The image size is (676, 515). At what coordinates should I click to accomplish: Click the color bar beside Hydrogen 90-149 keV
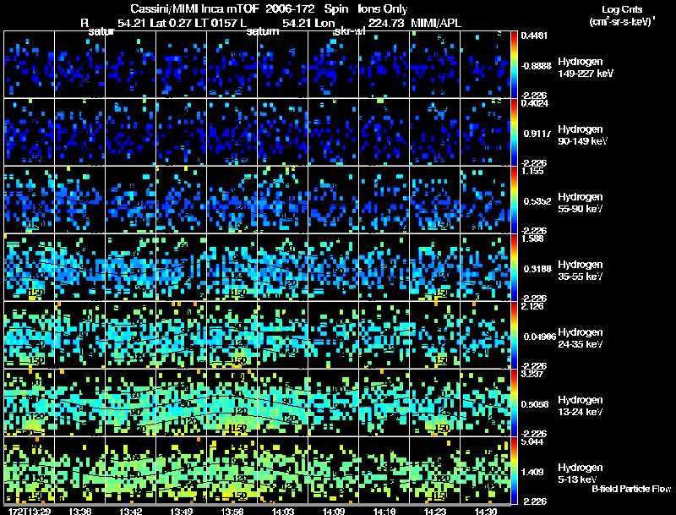pos(514,133)
